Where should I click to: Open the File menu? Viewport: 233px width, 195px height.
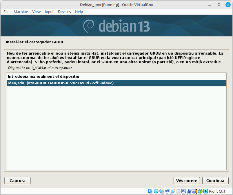tap(6, 12)
